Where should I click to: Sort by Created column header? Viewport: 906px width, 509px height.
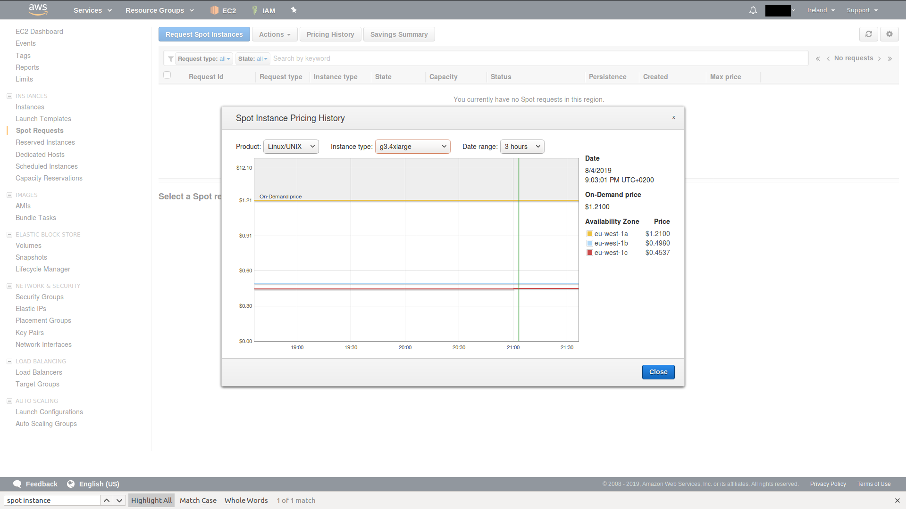coord(655,77)
